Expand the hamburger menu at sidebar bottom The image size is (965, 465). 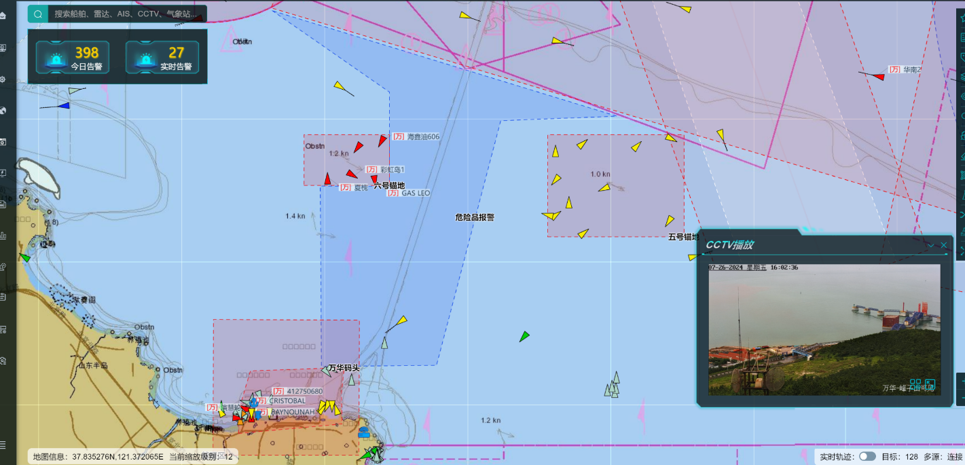3,445
